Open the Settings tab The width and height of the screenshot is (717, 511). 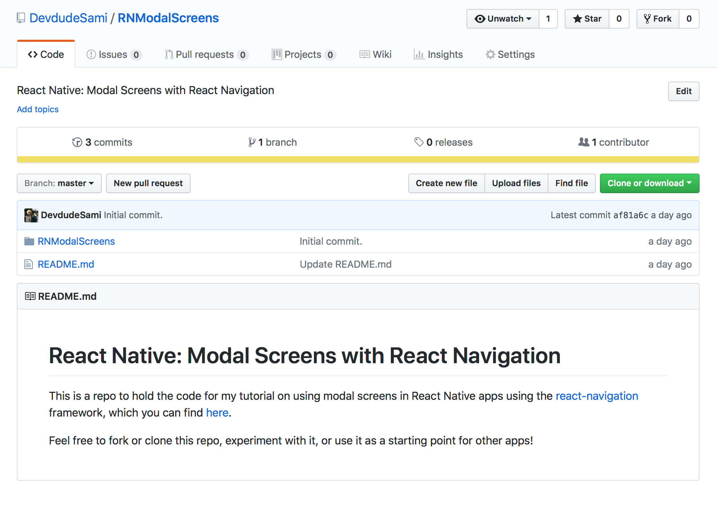(x=510, y=54)
